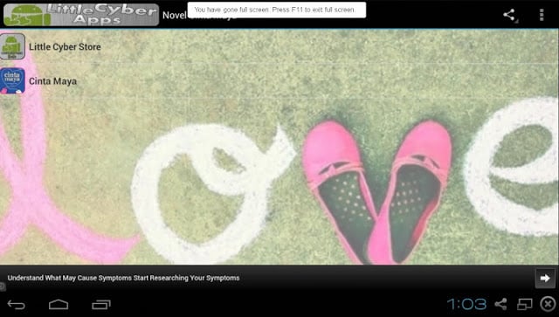Screen dimensions: 559x317
Task: Click the Little Cyber Store android icon
Action: 12,46
